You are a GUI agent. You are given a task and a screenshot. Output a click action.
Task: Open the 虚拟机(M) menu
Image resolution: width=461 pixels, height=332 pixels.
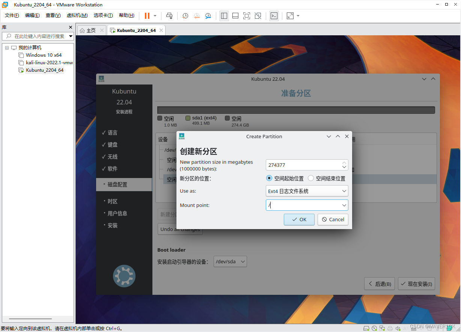77,15
